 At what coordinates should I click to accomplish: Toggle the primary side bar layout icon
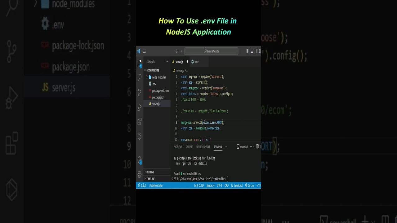click(x=248, y=51)
